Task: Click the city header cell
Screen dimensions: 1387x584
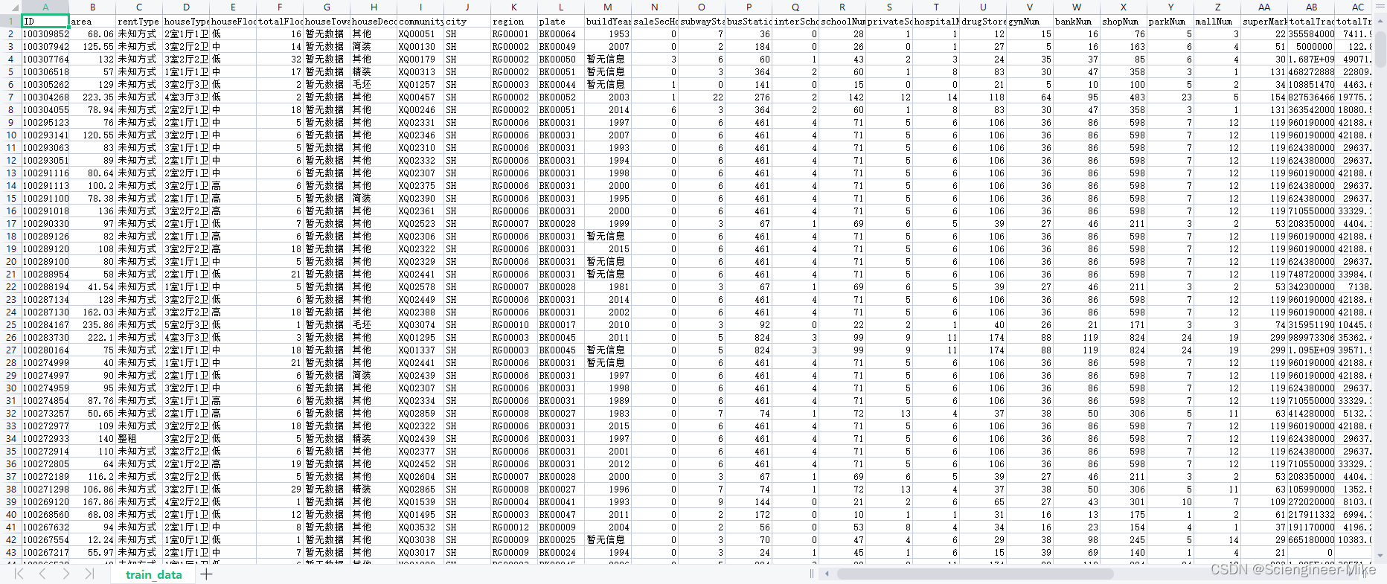Action: [x=467, y=21]
